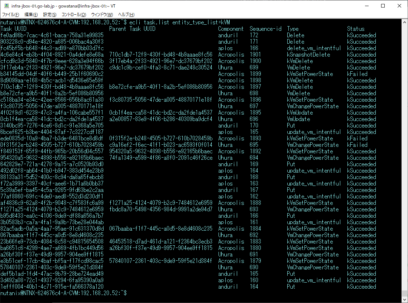Open the コントロール(O) menu
Viewport: 408px width, 303px height.
click(74, 15)
